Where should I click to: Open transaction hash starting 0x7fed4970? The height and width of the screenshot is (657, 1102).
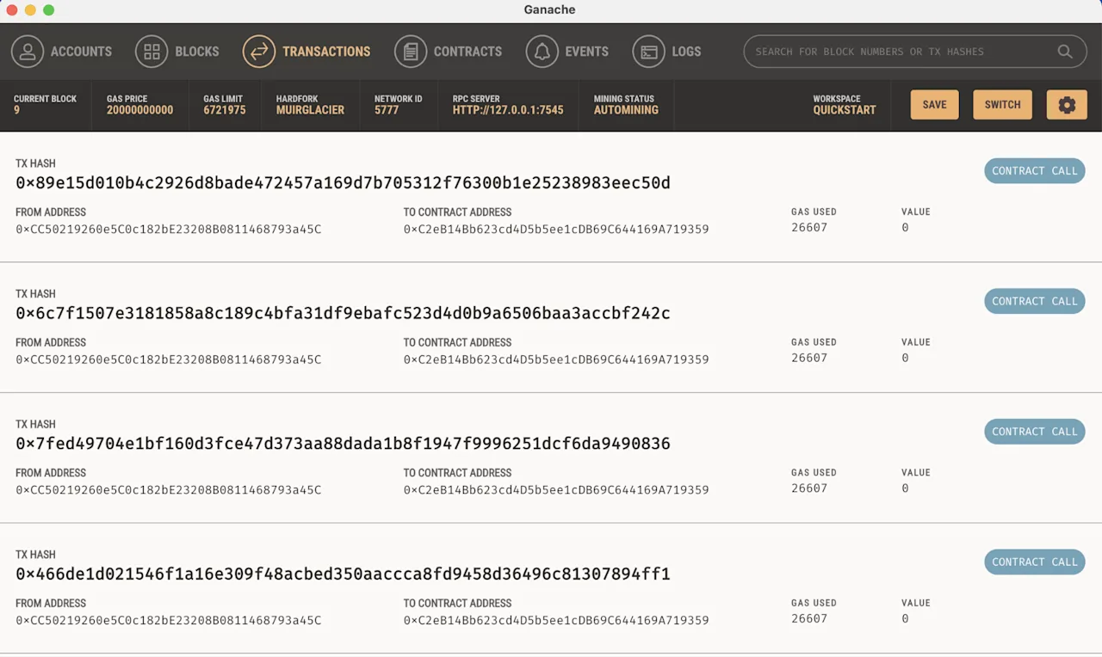coord(343,444)
